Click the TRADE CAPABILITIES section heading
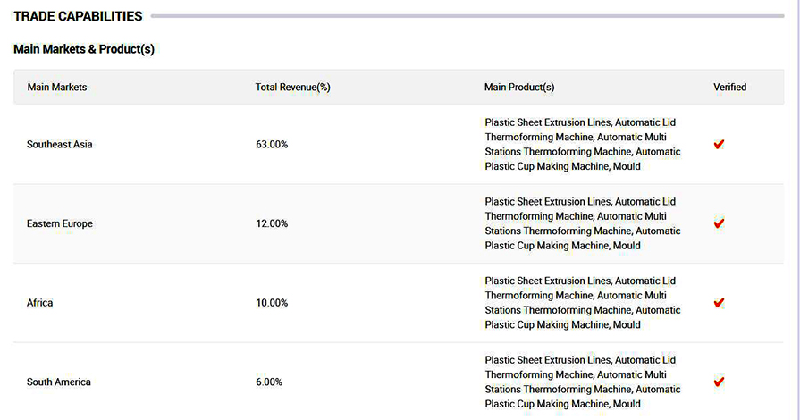This screenshot has height=420, width=800. pos(78,16)
